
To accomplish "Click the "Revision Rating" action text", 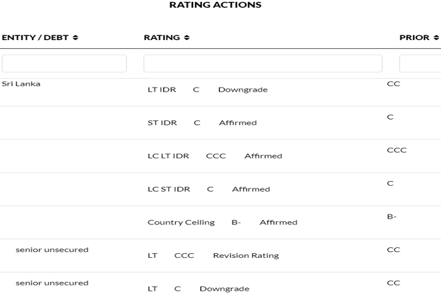I will click(x=246, y=256).
